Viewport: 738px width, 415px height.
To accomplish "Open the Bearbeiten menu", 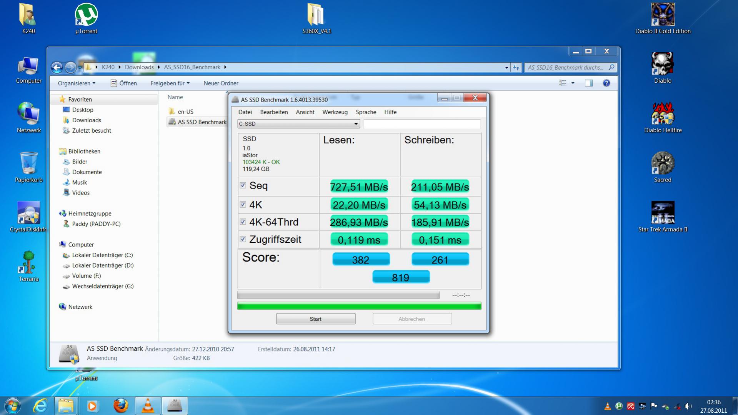I will point(274,112).
